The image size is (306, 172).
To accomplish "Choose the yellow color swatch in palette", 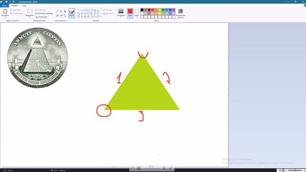I will (160, 10).
